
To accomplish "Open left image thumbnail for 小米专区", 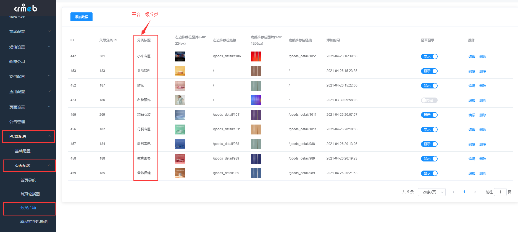I will 180,56.
